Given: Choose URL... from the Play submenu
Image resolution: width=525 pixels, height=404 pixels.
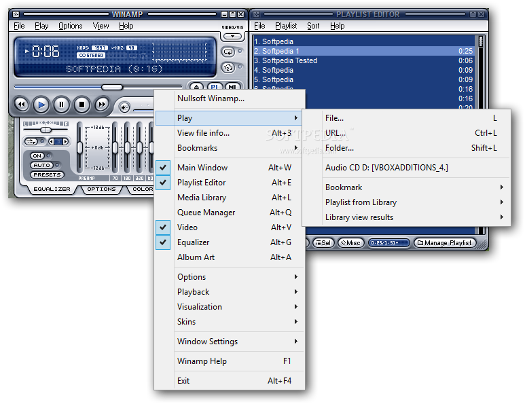Looking at the screenshot, I should 406,133.
